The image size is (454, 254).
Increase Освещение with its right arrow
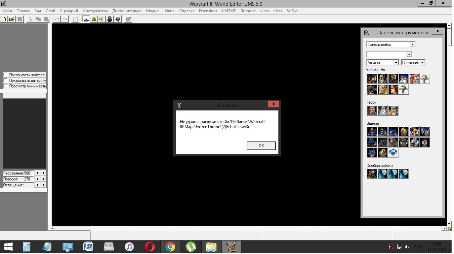pos(43,185)
